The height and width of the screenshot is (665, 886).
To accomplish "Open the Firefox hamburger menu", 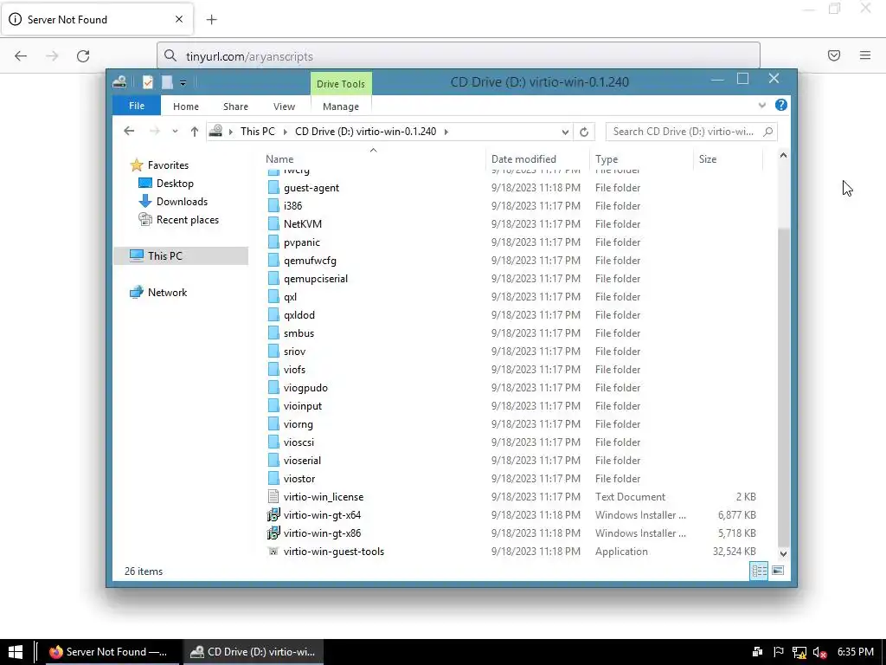I will point(865,55).
